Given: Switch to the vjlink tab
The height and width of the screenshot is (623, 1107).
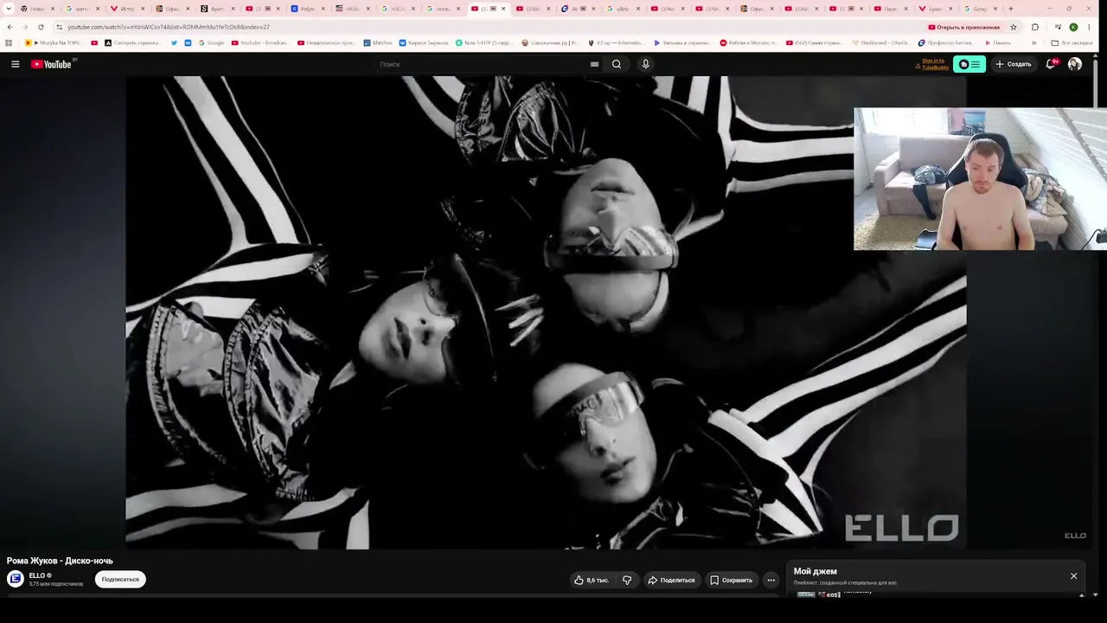Looking at the screenshot, I should [x=622, y=9].
